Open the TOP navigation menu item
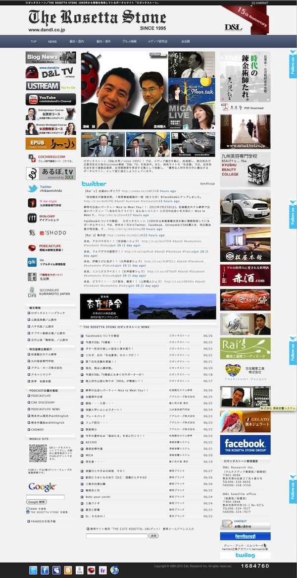297x578 pixels. pyautogui.click(x=34, y=42)
